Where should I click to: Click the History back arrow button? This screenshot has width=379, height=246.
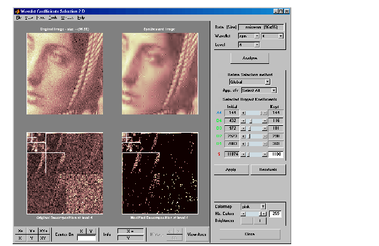pyautogui.click(x=170, y=231)
